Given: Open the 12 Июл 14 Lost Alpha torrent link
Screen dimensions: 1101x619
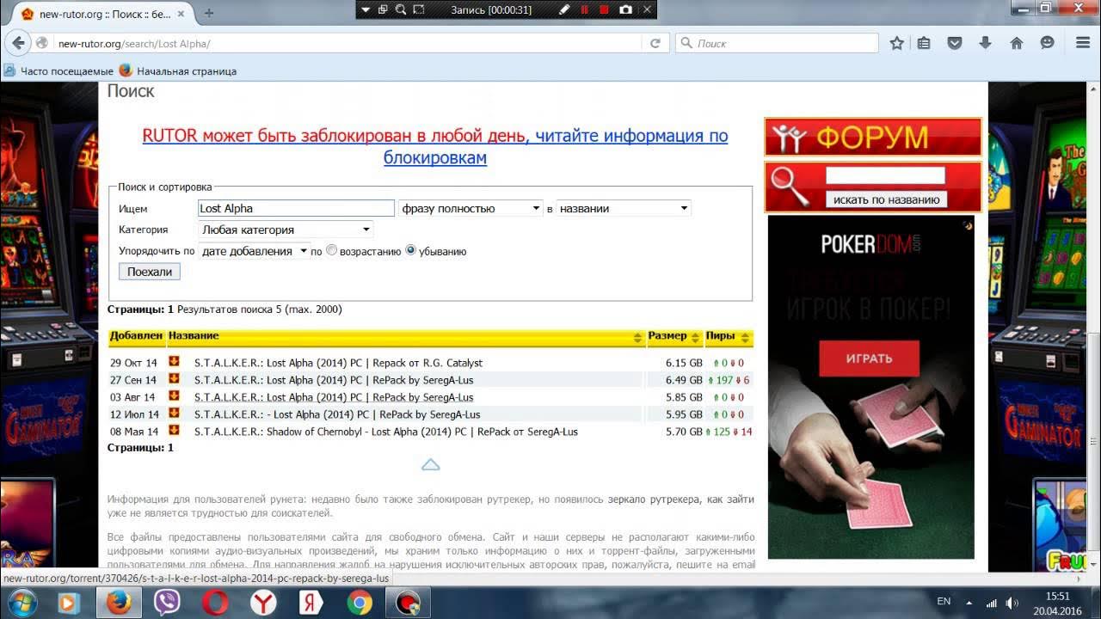Looking at the screenshot, I should pos(337,414).
